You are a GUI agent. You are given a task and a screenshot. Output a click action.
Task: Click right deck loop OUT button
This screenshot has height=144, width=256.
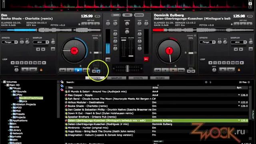click(231, 70)
